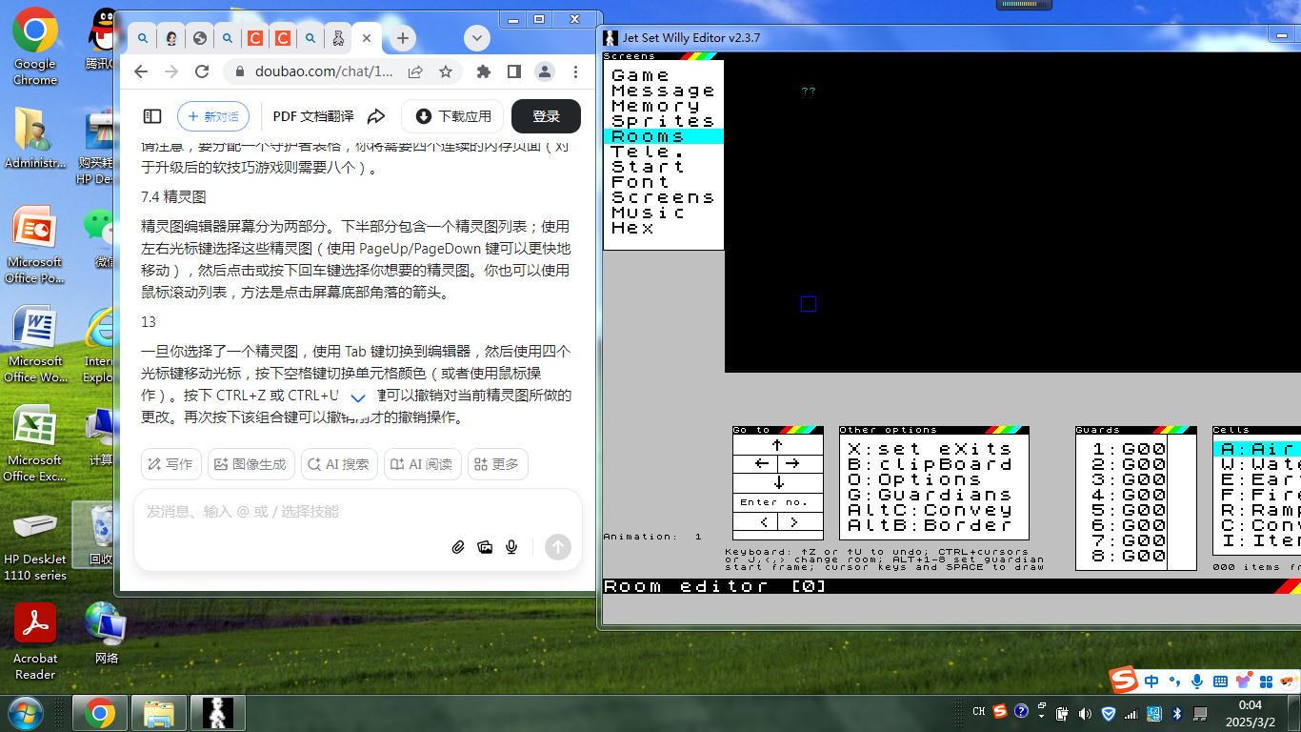
Task: Click the Bluetooth tray icon
Action: tap(1177, 712)
